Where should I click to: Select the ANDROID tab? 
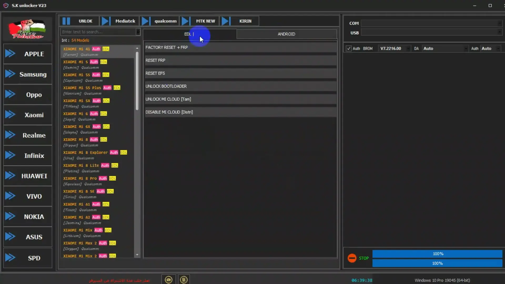tap(286, 34)
